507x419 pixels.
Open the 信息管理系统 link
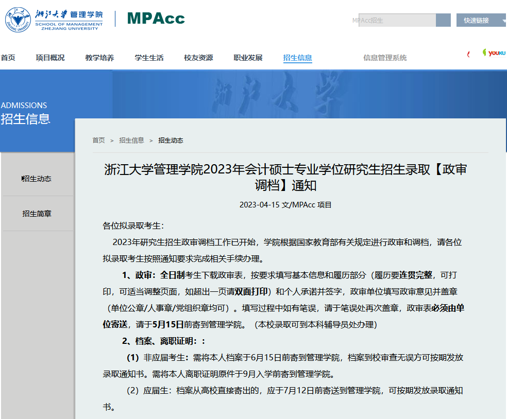384,58
